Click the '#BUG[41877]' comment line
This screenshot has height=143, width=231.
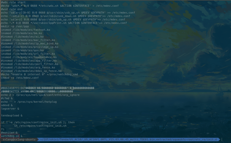point(47,88)
